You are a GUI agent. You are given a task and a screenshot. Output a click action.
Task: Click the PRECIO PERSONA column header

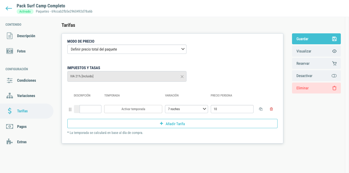tap(221, 95)
